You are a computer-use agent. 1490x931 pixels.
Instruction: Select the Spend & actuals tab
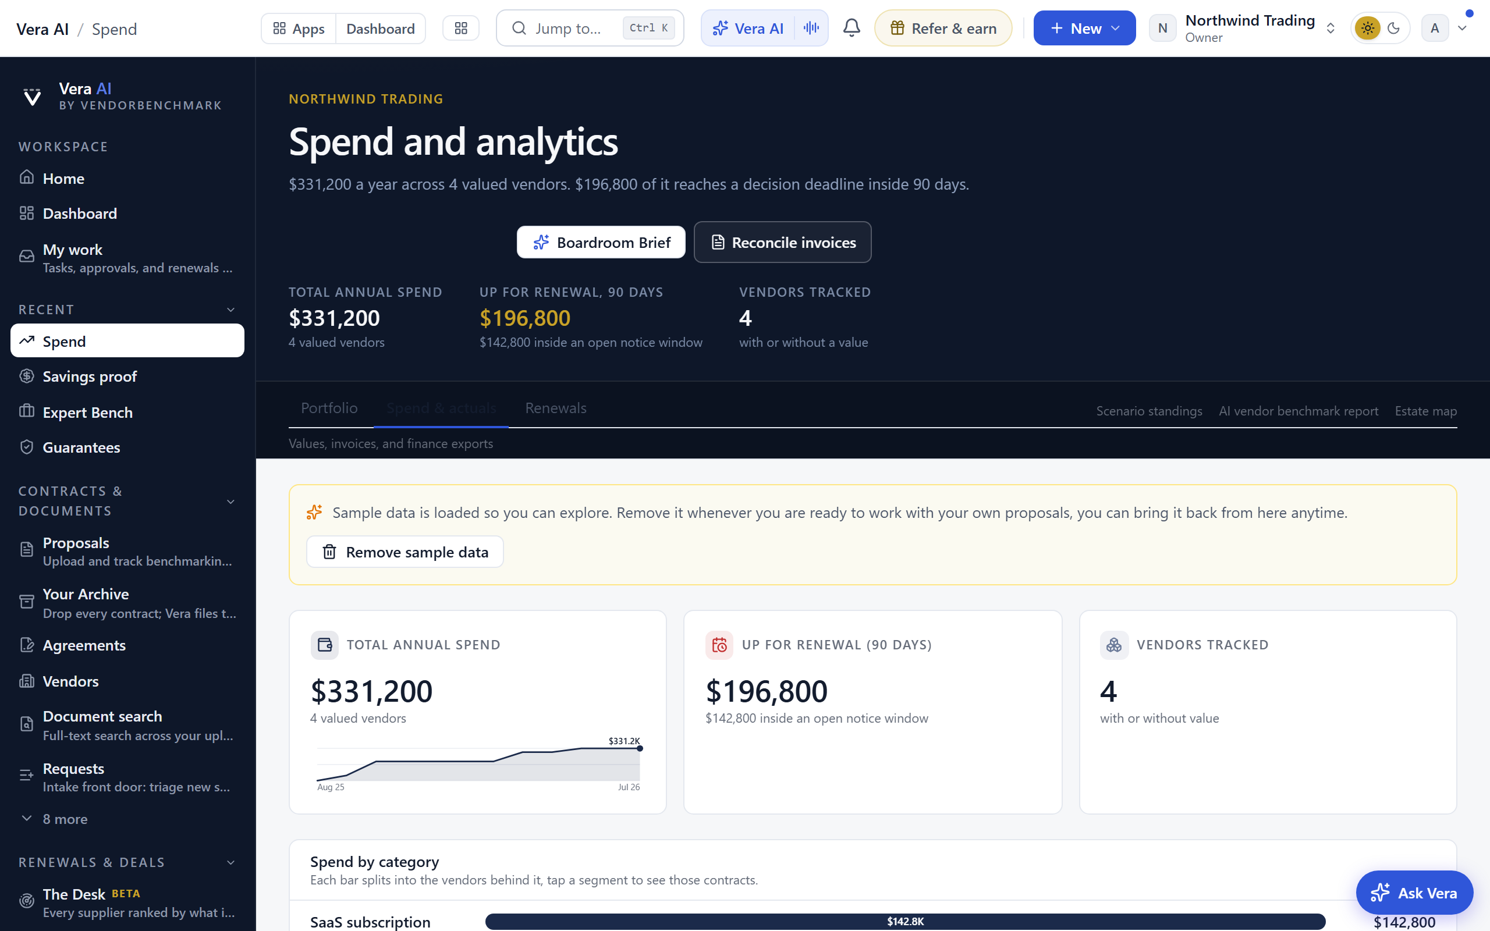(441, 408)
